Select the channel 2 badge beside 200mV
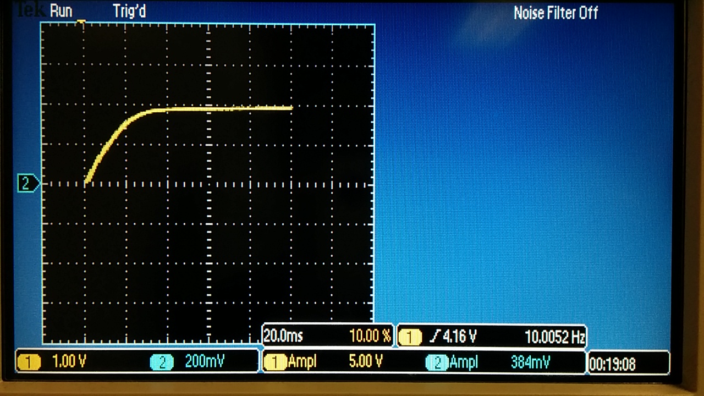 [162, 362]
